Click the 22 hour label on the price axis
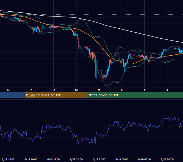 click(99, 90)
